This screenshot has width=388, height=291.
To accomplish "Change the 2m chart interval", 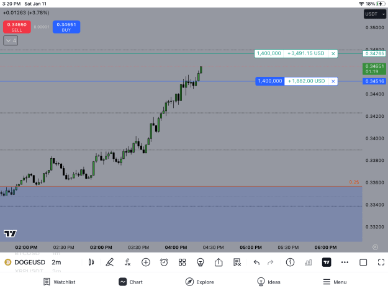I will pyautogui.click(x=56, y=262).
